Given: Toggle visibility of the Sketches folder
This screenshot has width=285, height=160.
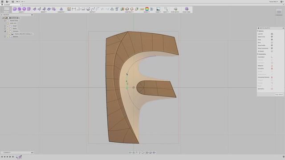Looking at the screenshot, I should point(8,36).
